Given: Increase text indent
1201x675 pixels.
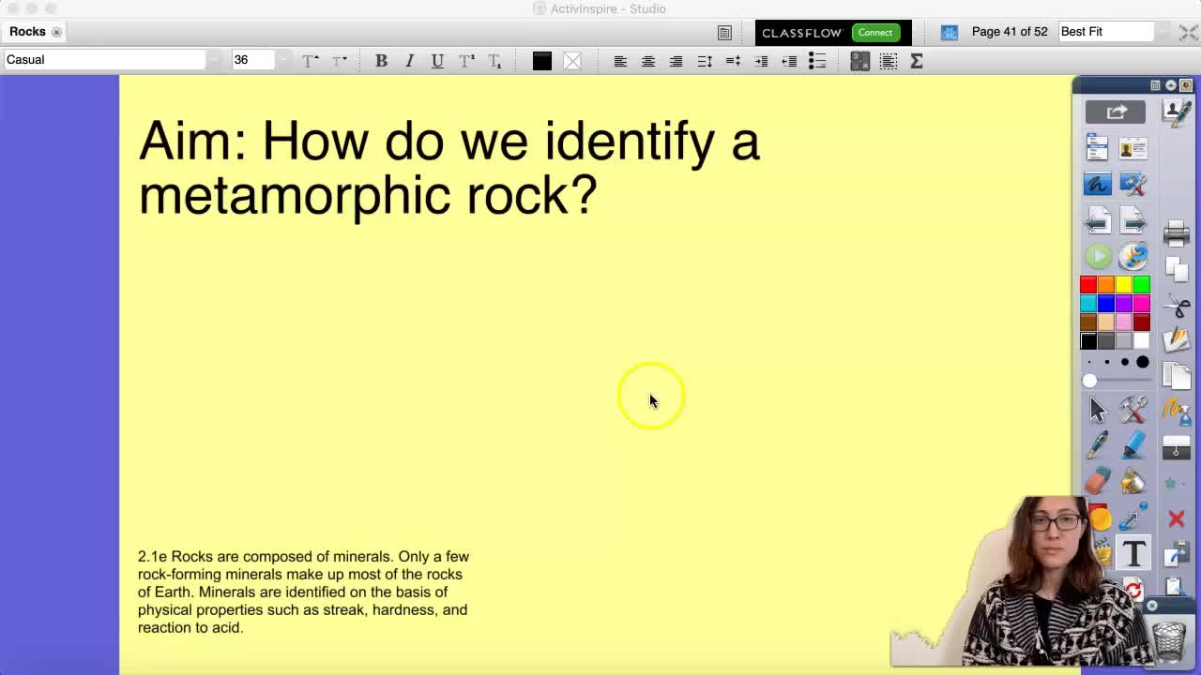Looking at the screenshot, I should [x=761, y=61].
